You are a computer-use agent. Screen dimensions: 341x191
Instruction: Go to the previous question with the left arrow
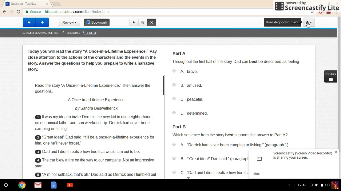click(x=29, y=23)
